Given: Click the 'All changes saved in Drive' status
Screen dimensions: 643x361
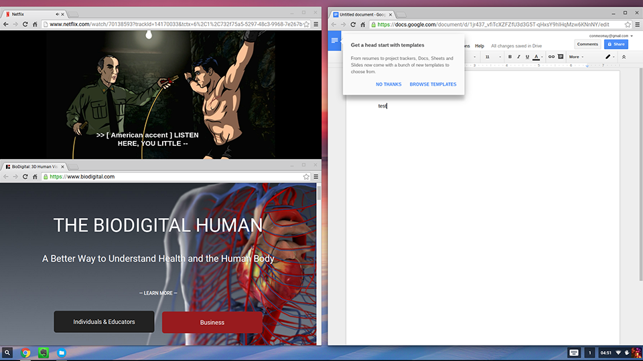Looking at the screenshot, I should point(516,46).
